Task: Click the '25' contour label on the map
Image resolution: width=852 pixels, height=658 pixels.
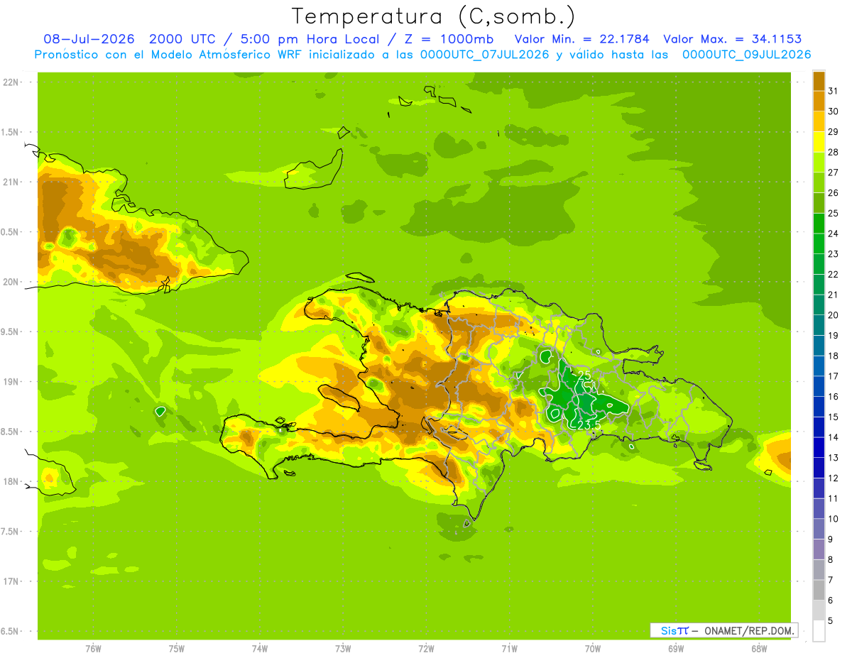Action: point(584,375)
